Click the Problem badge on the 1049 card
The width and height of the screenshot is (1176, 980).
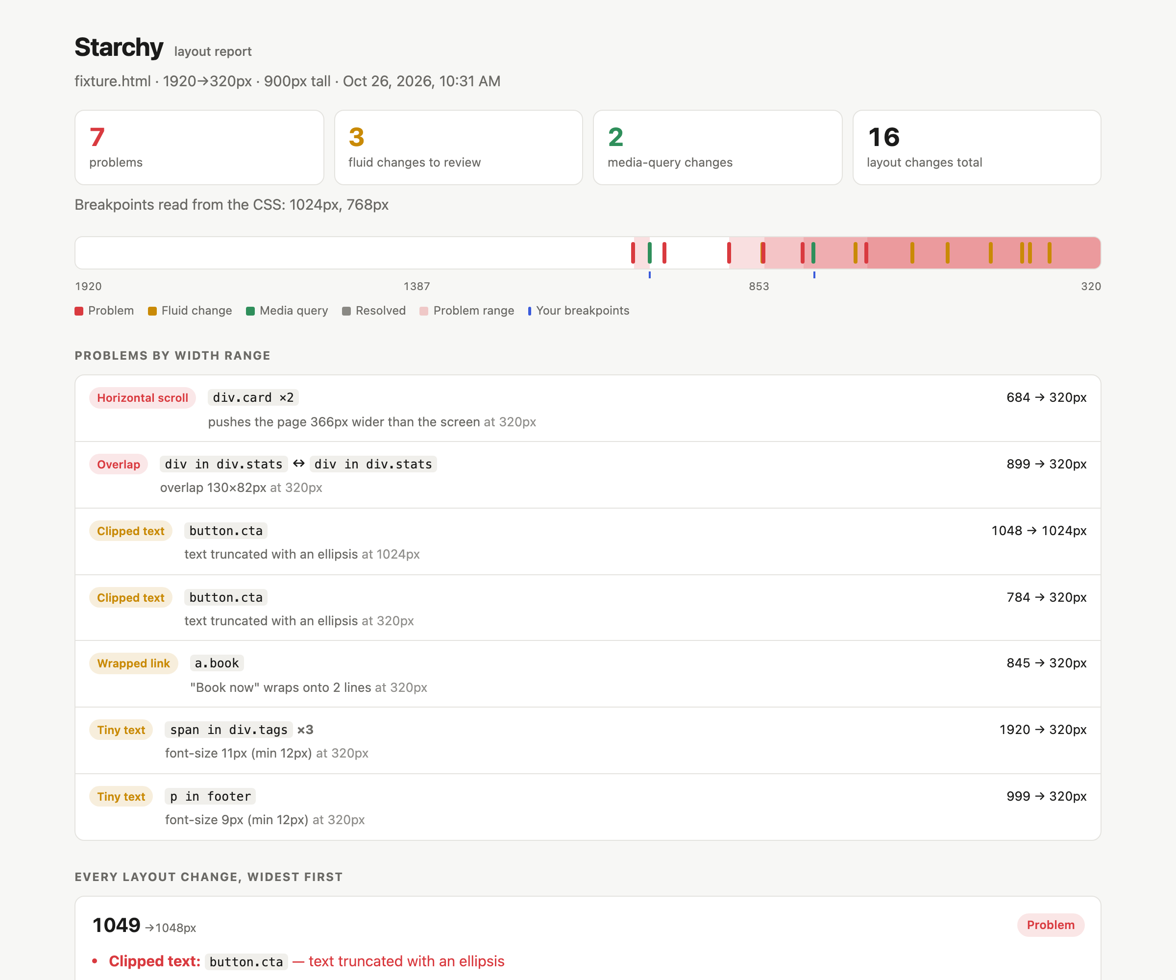coord(1051,925)
